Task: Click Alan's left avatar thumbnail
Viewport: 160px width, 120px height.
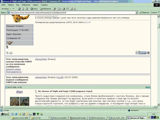Action: pos(15,101)
